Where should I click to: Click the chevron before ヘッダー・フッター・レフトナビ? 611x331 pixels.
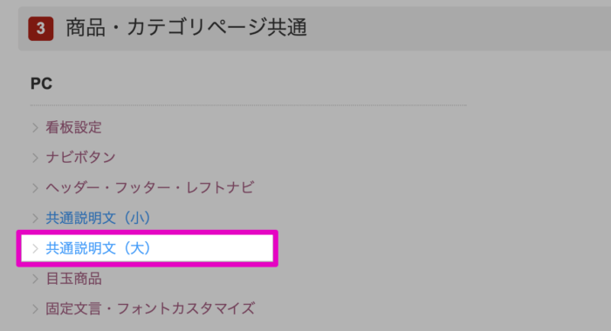tap(35, 188)
